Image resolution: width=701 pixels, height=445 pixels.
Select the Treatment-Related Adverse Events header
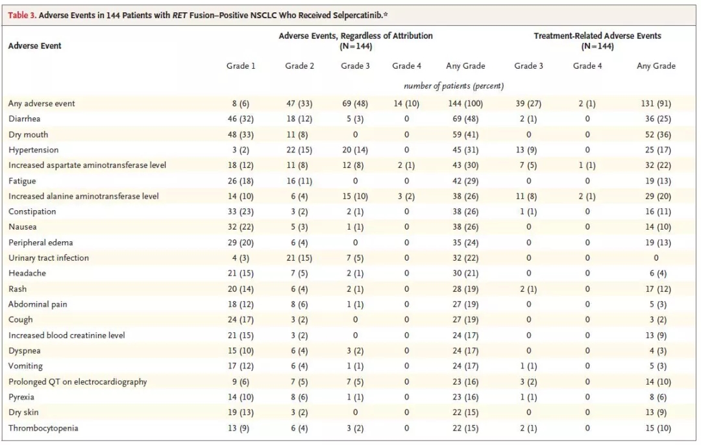(x=597, y=36)
